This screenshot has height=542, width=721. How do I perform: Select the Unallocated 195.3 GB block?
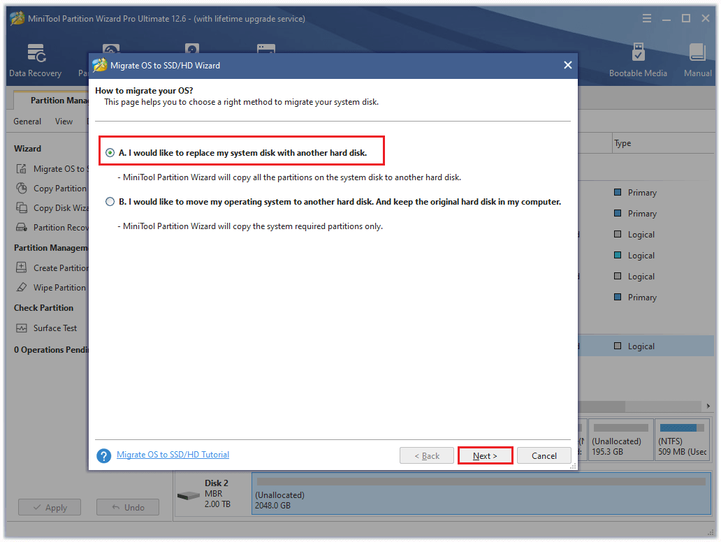pos(620,439)
